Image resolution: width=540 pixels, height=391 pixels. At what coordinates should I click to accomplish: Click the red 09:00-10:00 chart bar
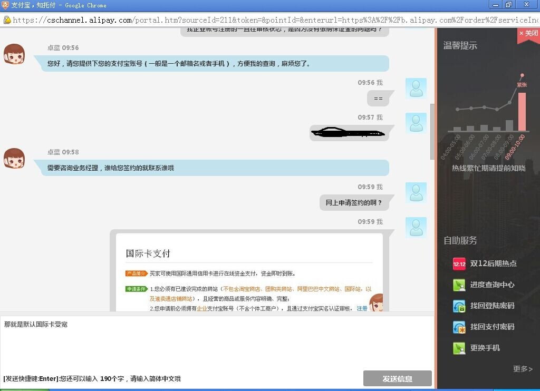coord(522,112)
